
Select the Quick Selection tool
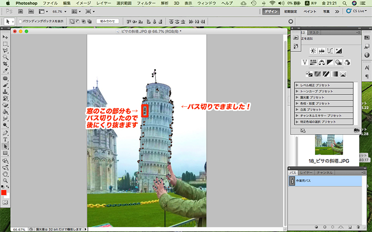click(5, 57)
